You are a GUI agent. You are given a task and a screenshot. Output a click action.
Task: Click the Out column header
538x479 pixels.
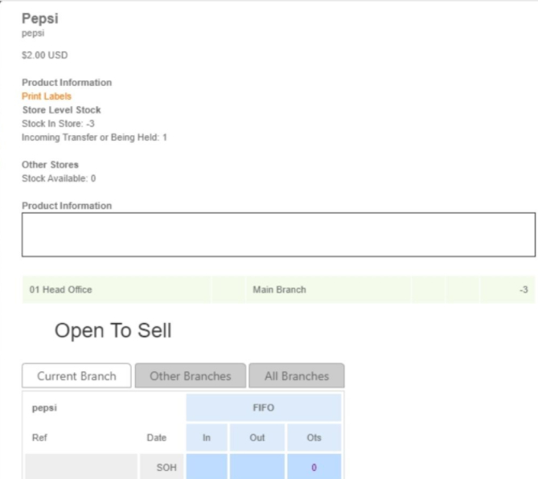coord(257,438)
